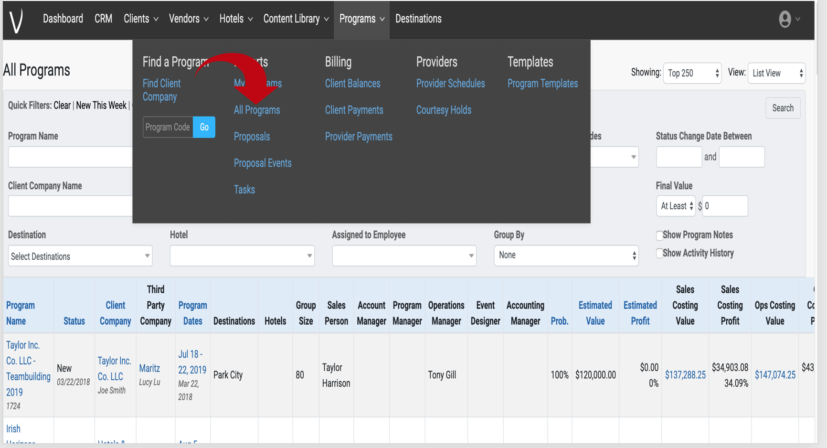Open Tasks from Programs menu
Viewport: 827px width, 448px height.
click(x=244, y=190)
